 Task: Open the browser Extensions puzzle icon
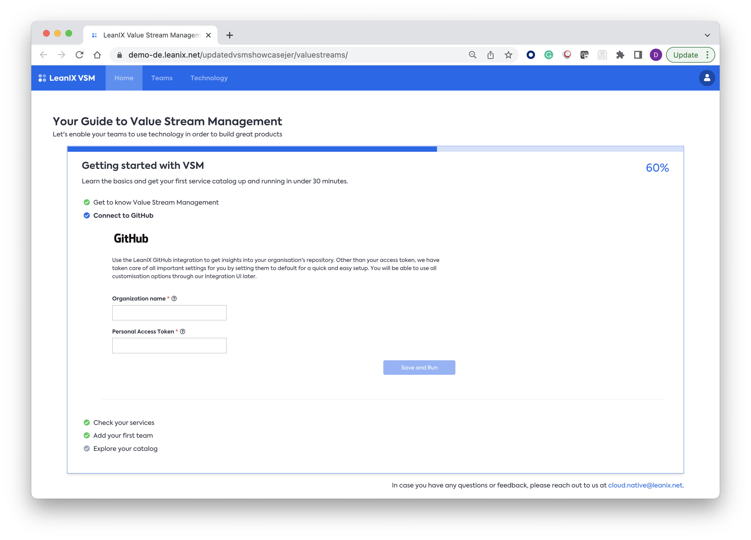[x=620, y=55]
